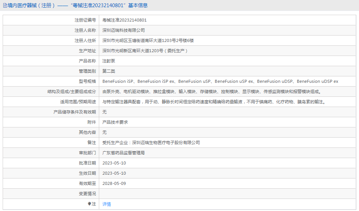
Task: Click approval department 广东省药品监督管理局
Action: (123, 153)
